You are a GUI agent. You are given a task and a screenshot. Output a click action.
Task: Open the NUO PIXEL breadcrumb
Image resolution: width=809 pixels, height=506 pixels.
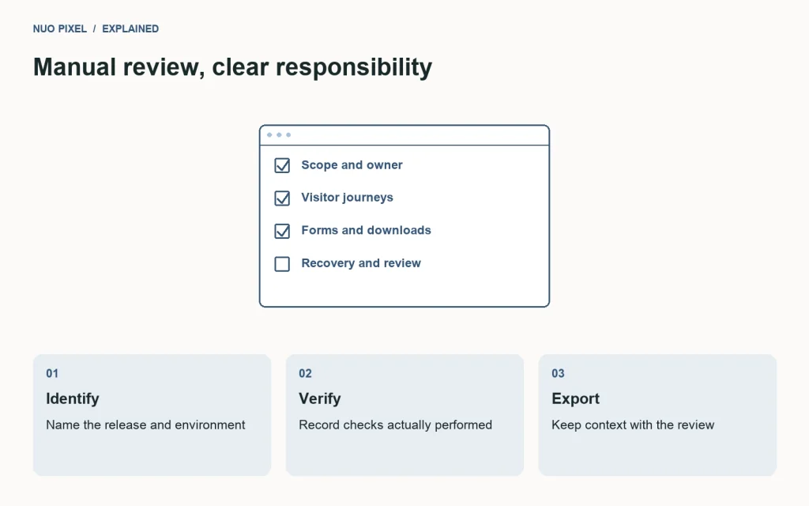point(60,29)
